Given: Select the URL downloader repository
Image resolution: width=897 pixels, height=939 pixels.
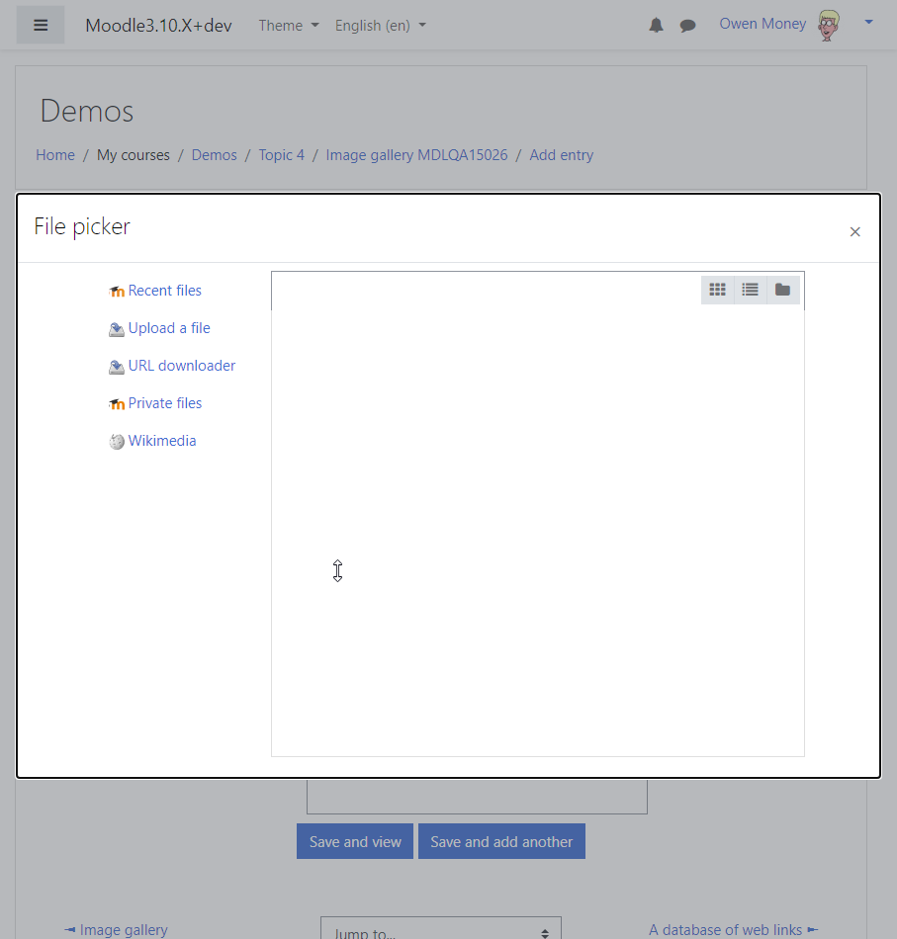Looking at the screenshot, I should point(182,366).
